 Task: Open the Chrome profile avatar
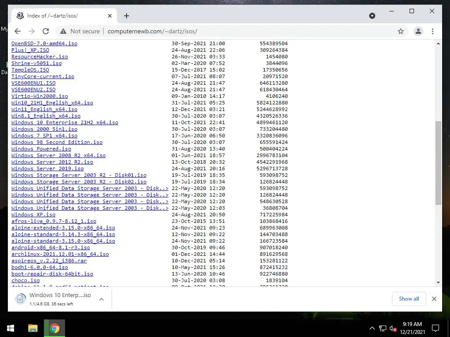[418, 31]
